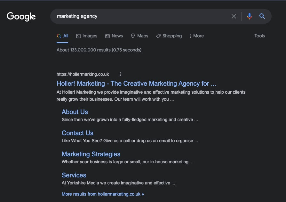The width and height of the screenshot is (286, 202).
Task: Clear the search box with X icon
Action: [x=234, y=16]
